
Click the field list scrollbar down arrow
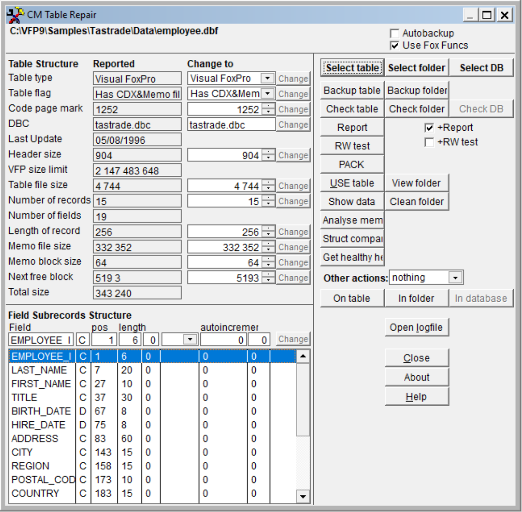(303, 496)
